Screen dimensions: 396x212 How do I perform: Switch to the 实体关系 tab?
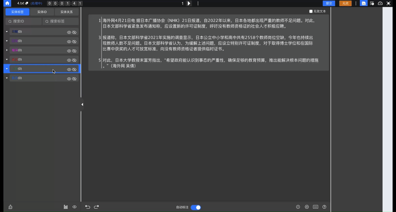point(67,12)
